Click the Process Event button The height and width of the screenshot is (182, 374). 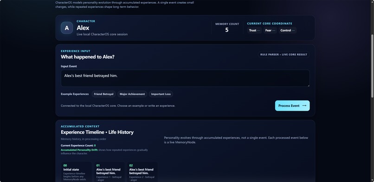[x=292, y=106]
